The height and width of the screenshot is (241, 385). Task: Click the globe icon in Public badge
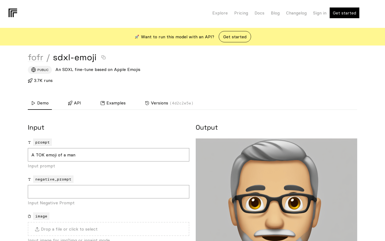(33, 70)
